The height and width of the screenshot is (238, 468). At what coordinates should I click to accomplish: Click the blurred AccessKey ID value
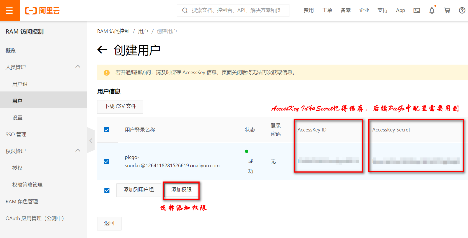329,161
